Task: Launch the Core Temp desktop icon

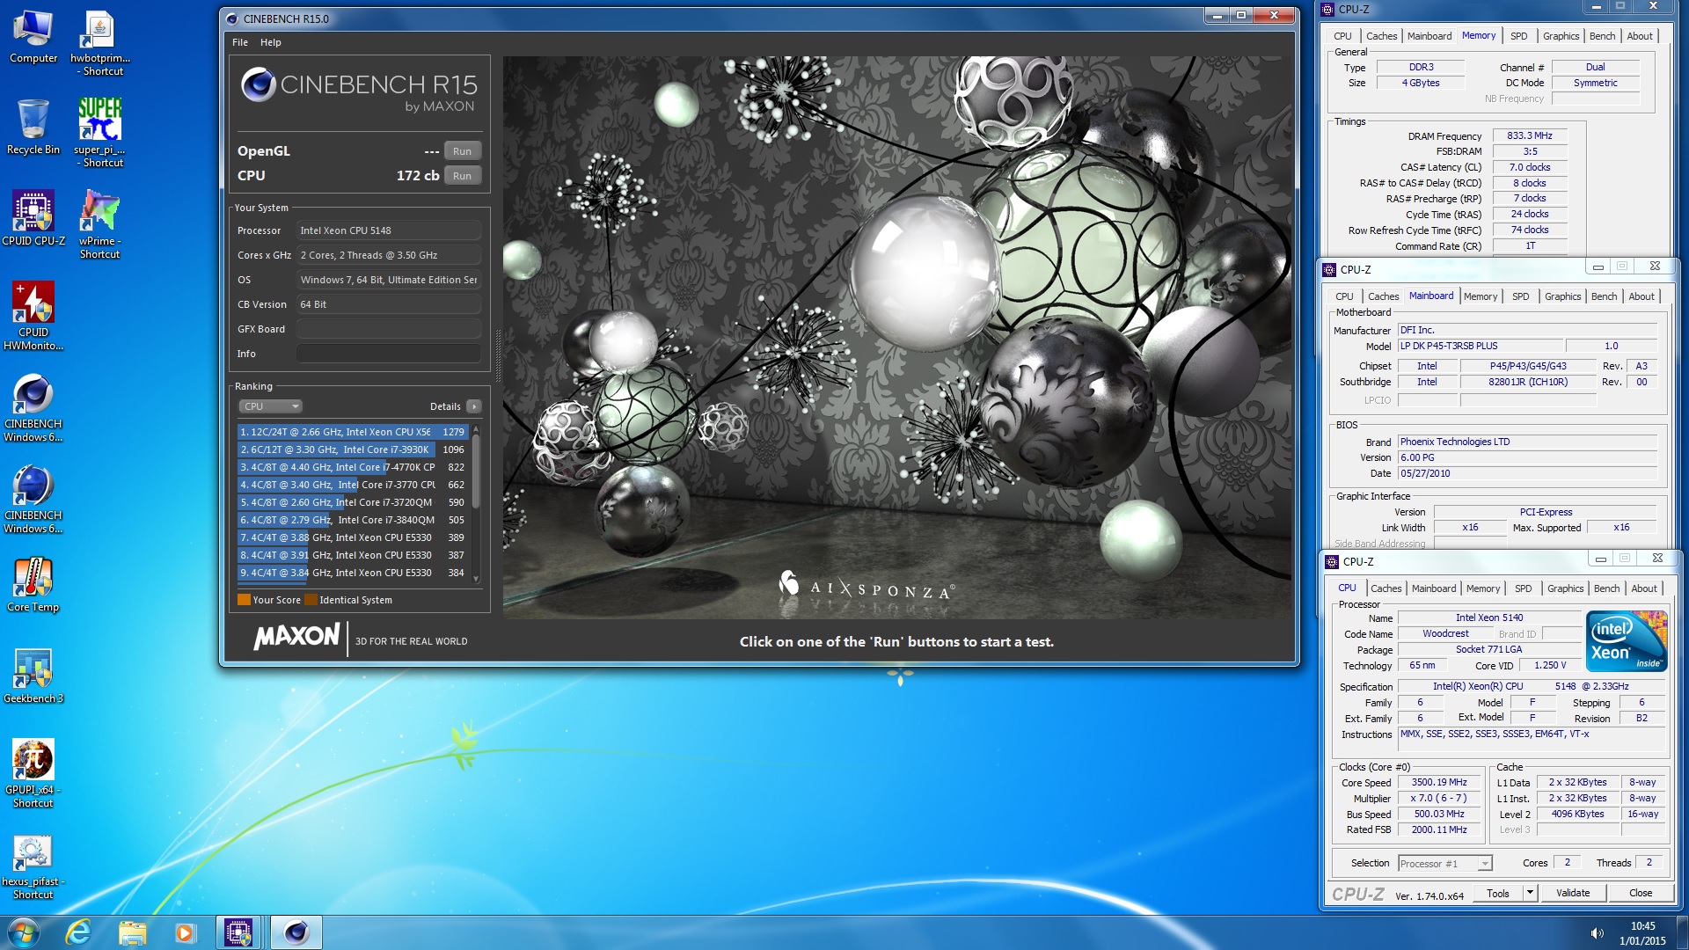Action: pos(33,584)
